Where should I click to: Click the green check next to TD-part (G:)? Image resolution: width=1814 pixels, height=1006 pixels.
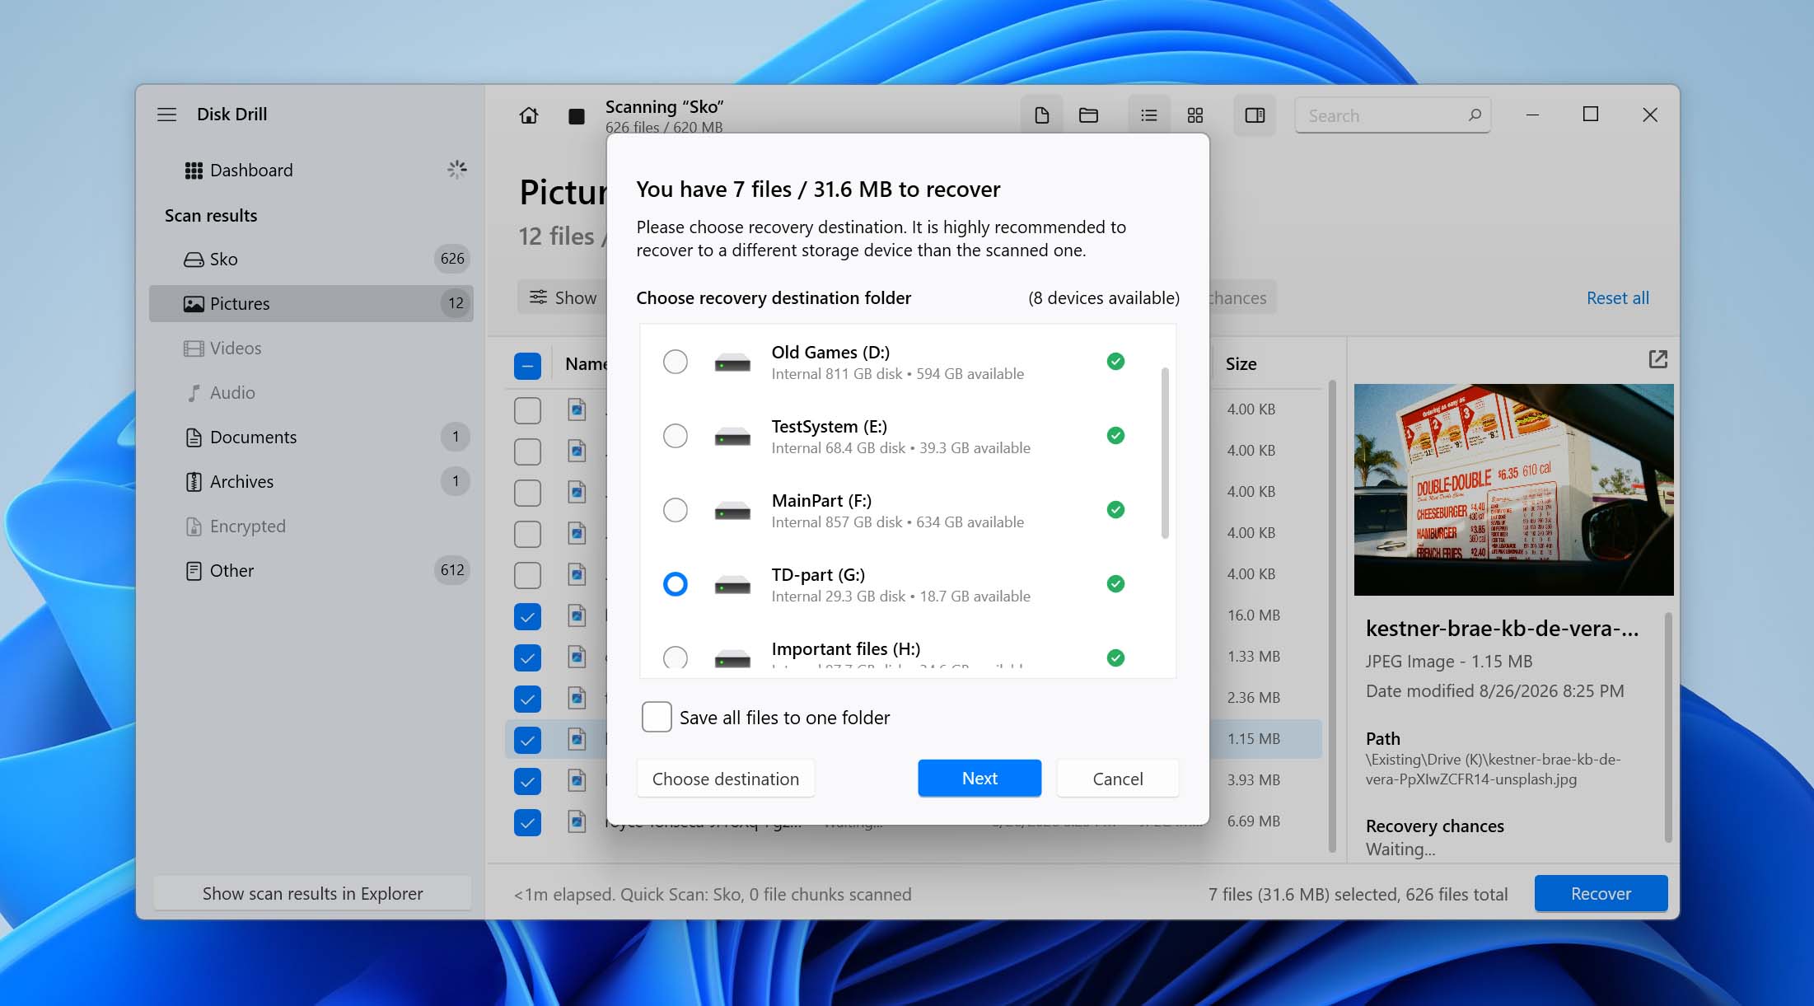click(1115, 584)
